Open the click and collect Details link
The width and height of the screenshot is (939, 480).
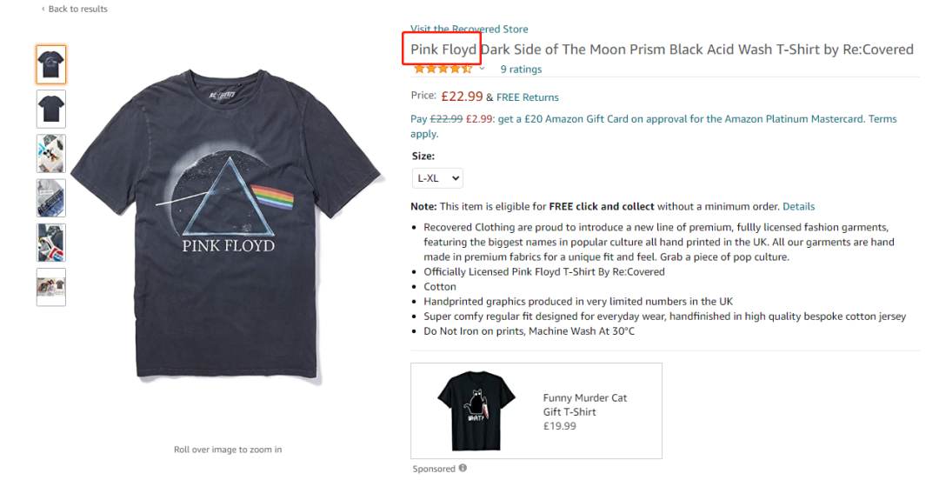[x=798, y=207]
